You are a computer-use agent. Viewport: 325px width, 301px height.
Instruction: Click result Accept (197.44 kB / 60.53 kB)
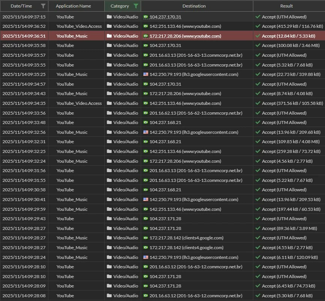click(x=291, y=209)
